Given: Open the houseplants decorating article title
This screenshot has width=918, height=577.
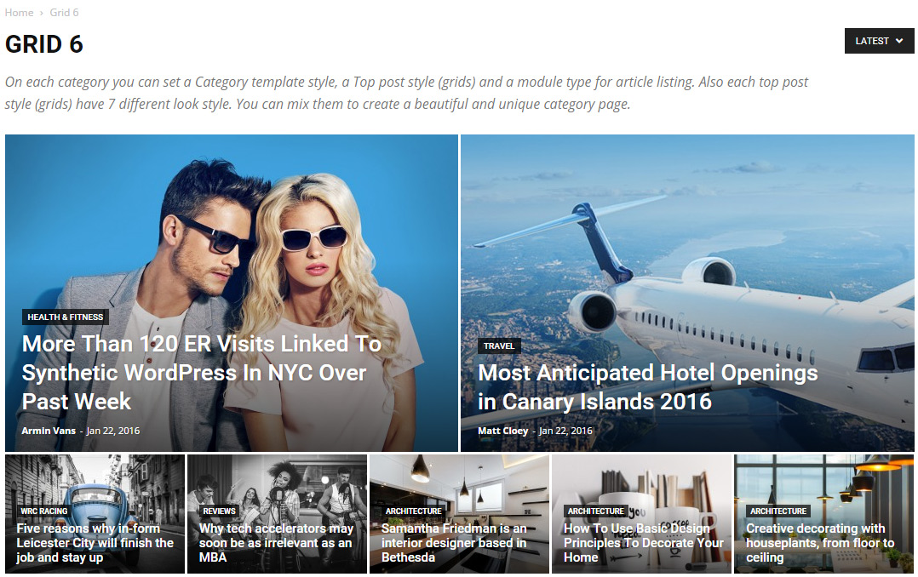Looking at the screenshot, I should [x=819, y=543].
